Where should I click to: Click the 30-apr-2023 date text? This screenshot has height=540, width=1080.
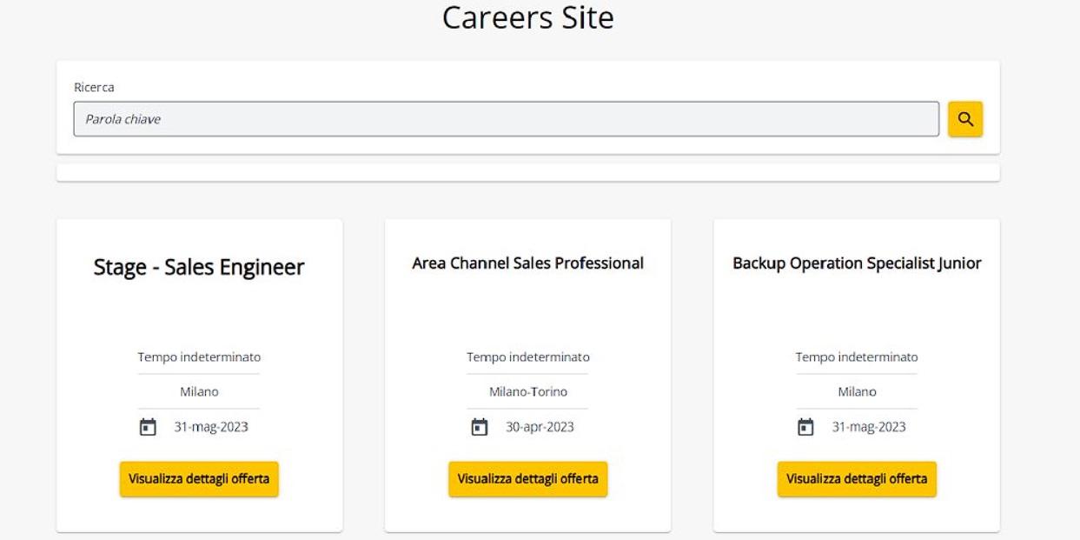coord(540,427)
